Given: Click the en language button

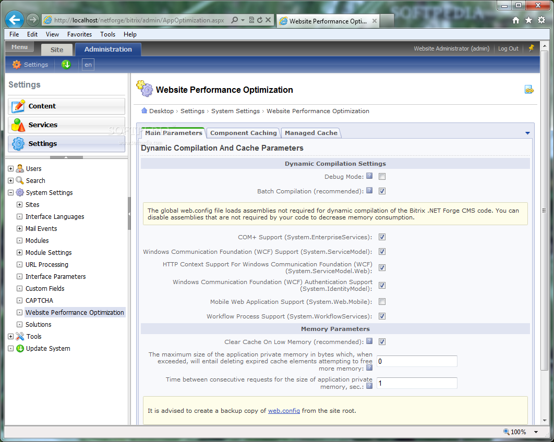Looking at the screenshot, I should [x=88, y=65].
